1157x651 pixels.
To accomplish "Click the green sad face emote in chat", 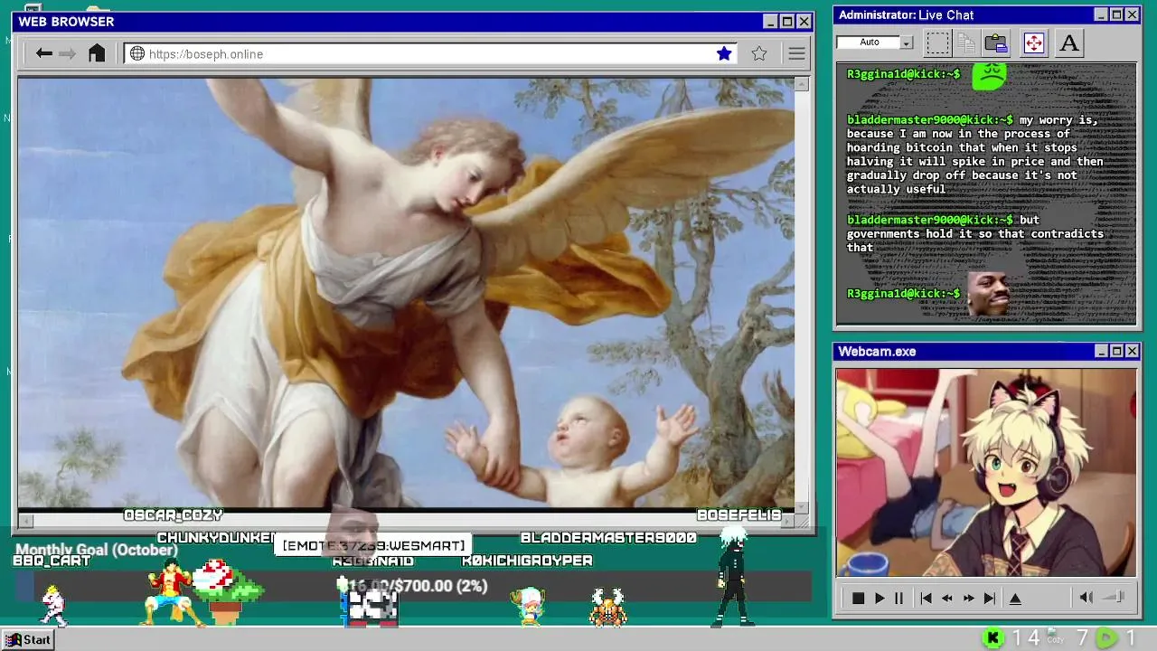I will (x=989, y=76).
